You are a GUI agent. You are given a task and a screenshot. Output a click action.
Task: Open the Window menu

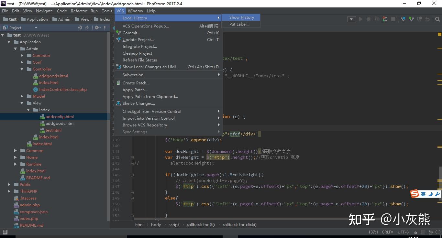click(x=135, y=11)
